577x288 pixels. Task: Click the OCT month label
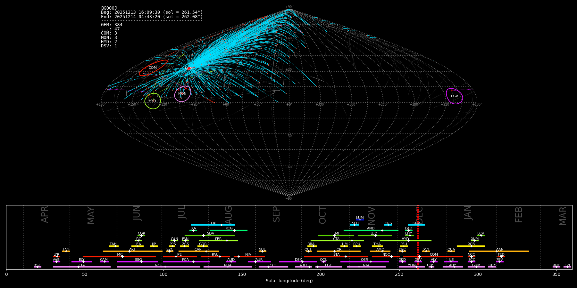323,215
